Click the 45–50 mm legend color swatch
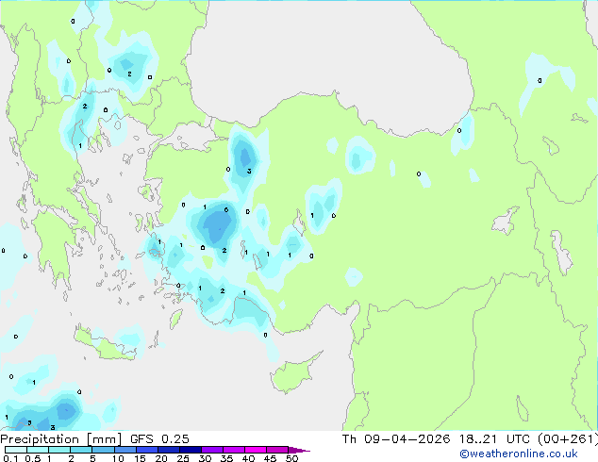 pyautogui.click(x=277, y=450)
